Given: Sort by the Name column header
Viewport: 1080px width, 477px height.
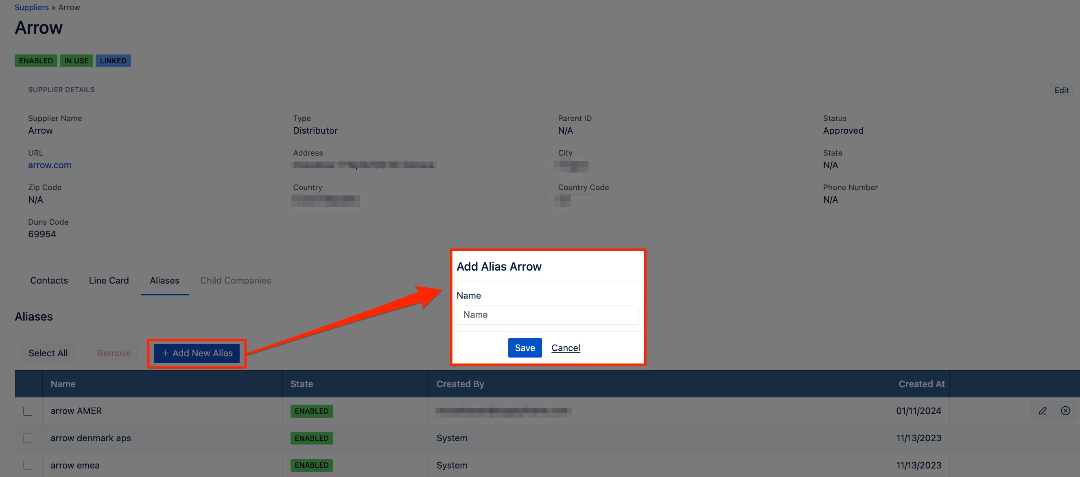Looking at the screenshot, I should tap(63, 384).
